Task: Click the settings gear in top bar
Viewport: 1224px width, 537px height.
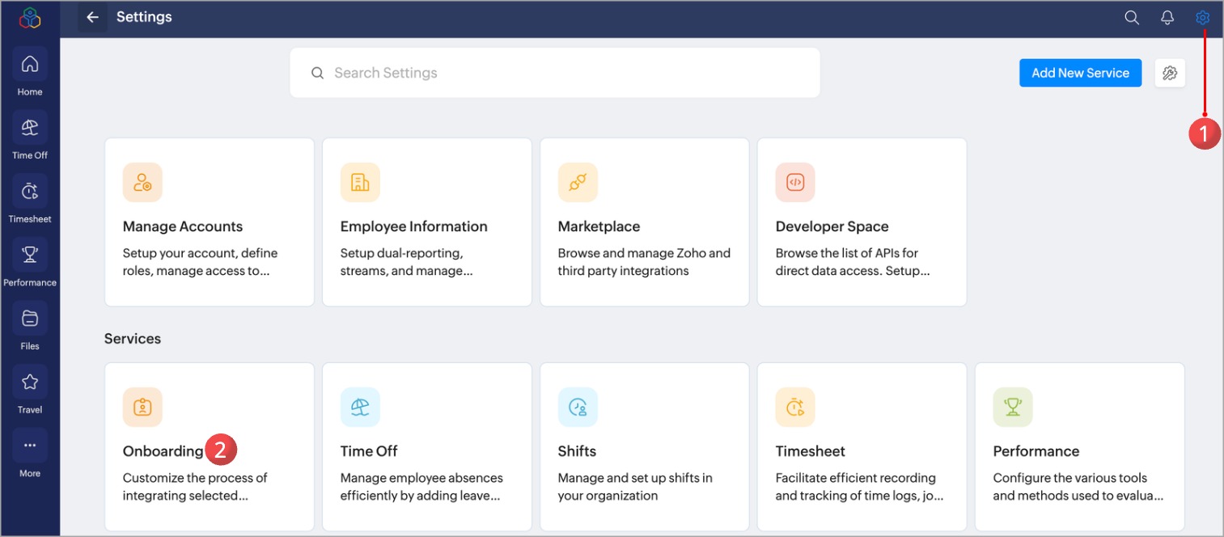Action: 1203,18
